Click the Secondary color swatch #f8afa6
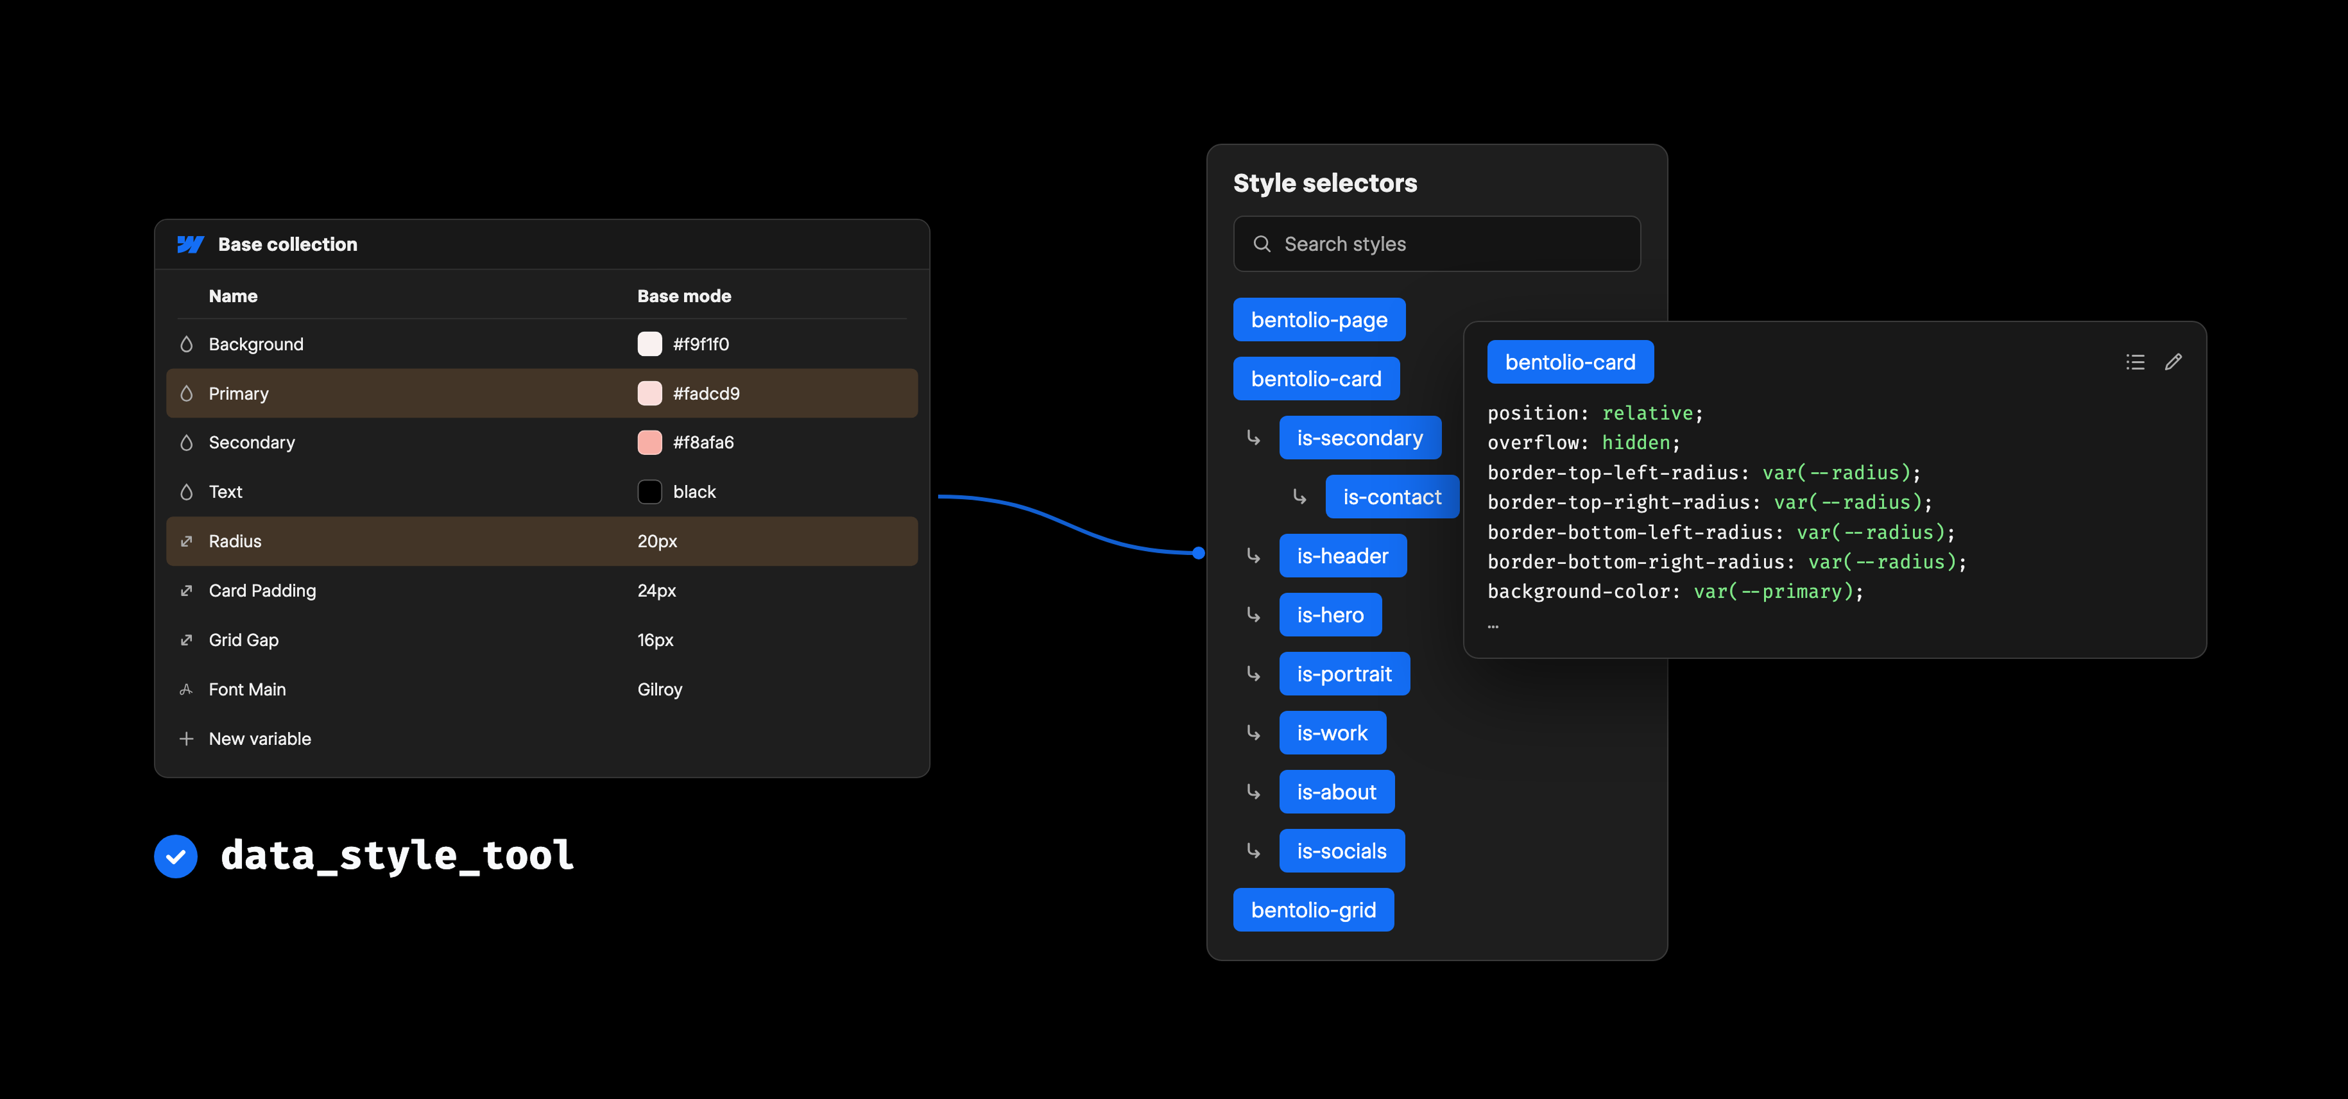2348x1099 pixels. pyautogui.click(x=650, y=443)
